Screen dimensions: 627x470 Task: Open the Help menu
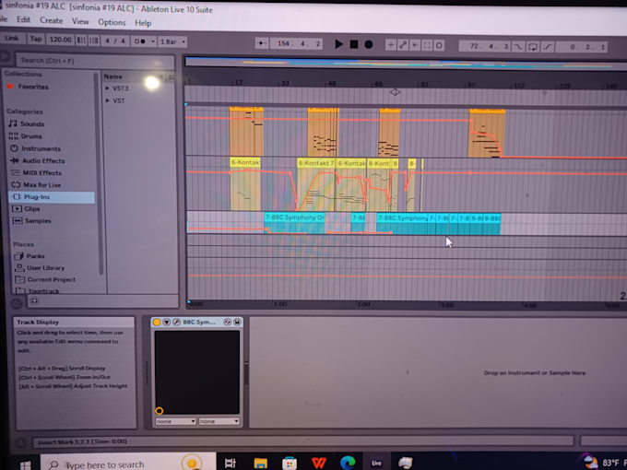coord(143,23)
